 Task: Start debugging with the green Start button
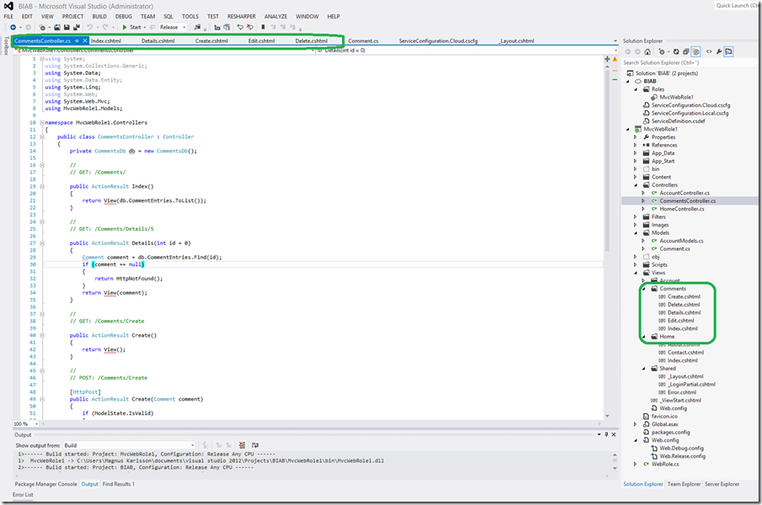(131, 27)
